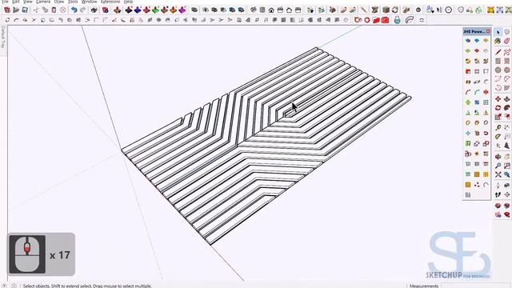The width and height of the screenshot is (512, 288).
Task: Select the Polygon drawing tool
Action: (506, 70)
